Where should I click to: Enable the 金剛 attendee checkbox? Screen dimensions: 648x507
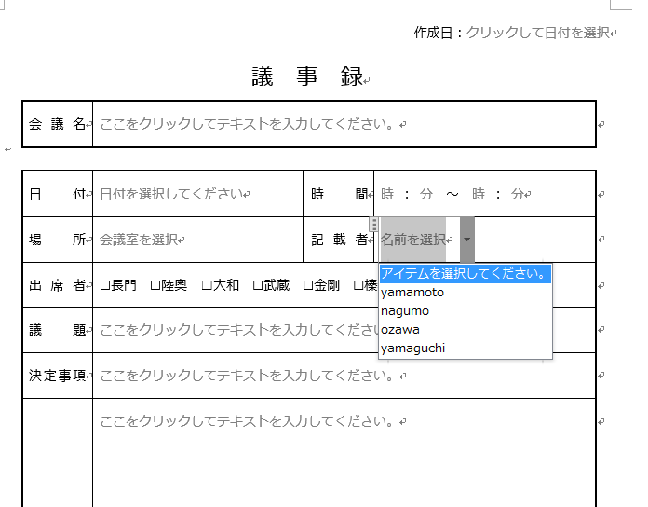coord(308,285)
